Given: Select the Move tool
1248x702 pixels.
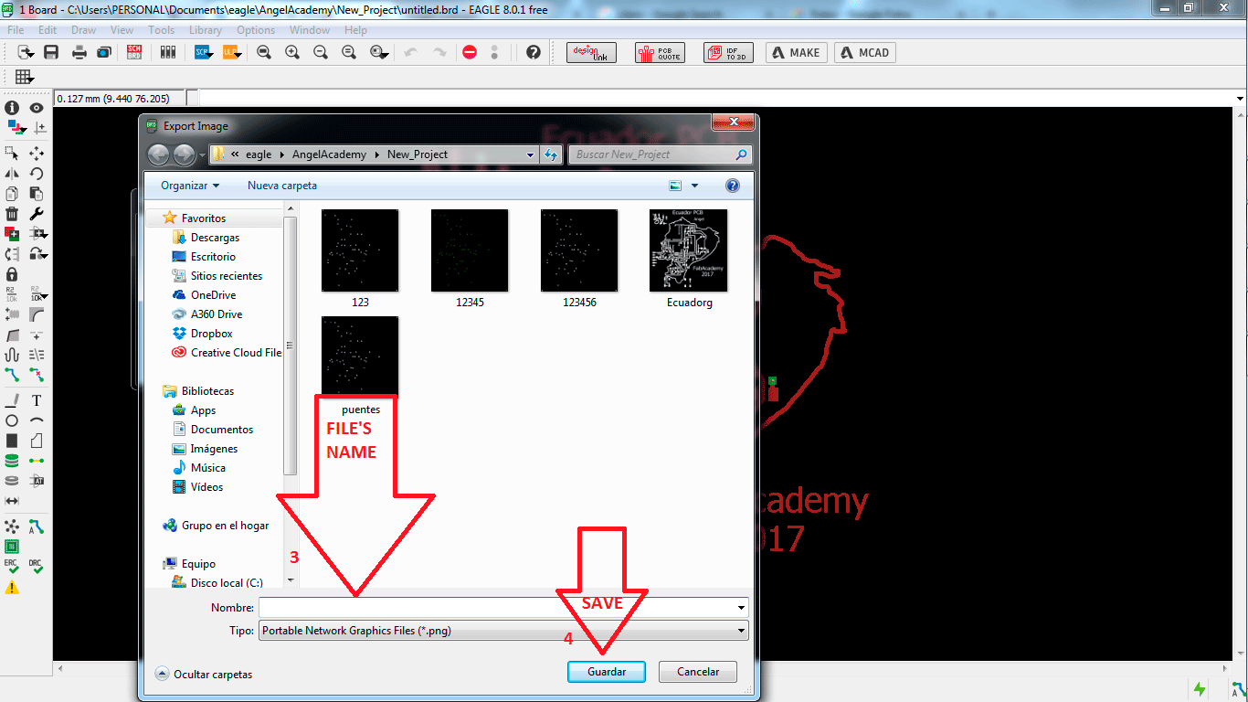Looking at the screenshot, I should (x=37, y=153).
